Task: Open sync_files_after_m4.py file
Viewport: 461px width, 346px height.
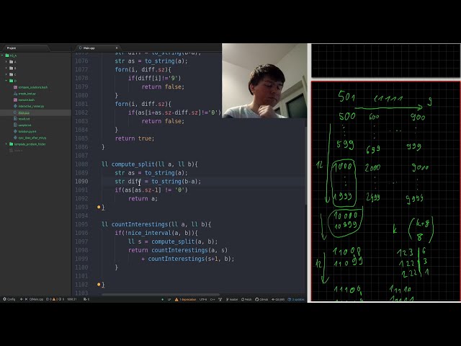Action: [x=32, y=138]
